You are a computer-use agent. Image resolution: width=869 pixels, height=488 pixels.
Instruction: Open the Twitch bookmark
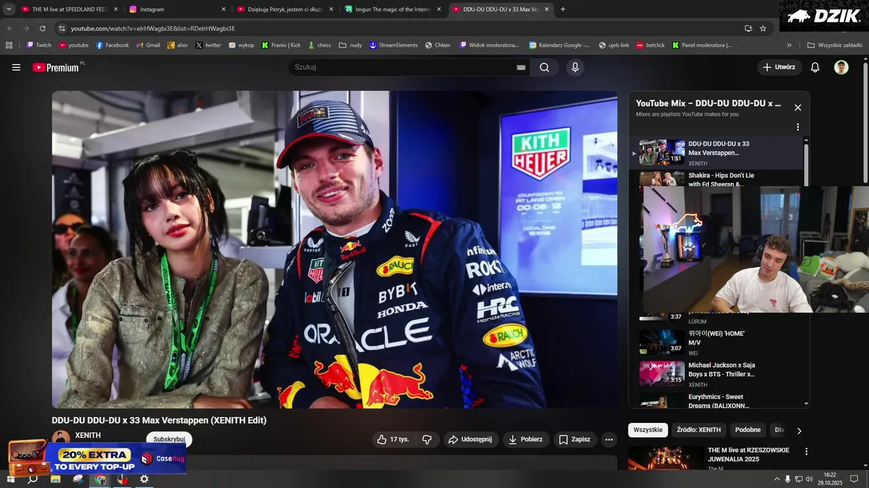point(39,45)
